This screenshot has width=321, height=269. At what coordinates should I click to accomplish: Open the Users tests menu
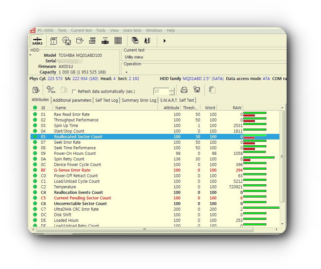[x=132, y=30]
